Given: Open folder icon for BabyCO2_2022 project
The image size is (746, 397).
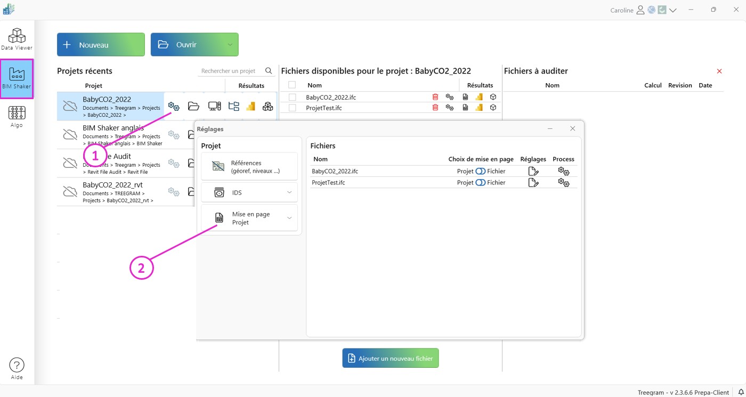Looking at the screenshot, I should tap(193, 106).
